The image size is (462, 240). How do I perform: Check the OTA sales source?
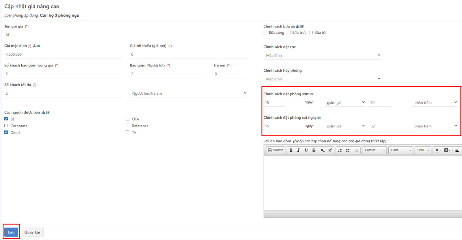click(128, 119)
